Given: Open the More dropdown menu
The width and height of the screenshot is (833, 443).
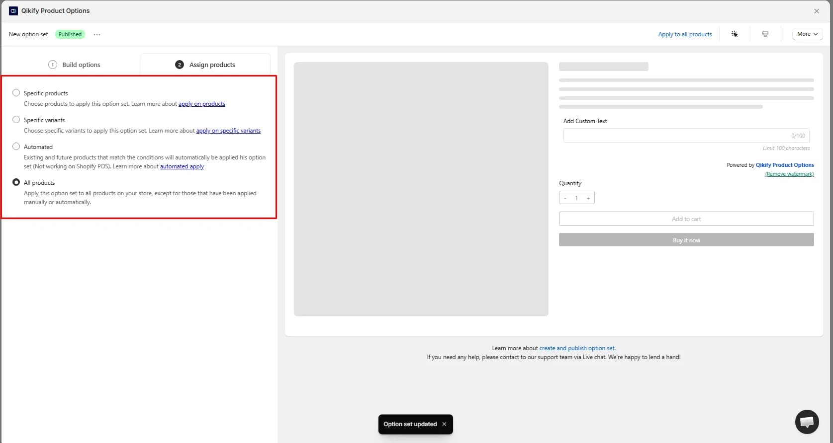Looking at the screenshot, I should 807,34.
